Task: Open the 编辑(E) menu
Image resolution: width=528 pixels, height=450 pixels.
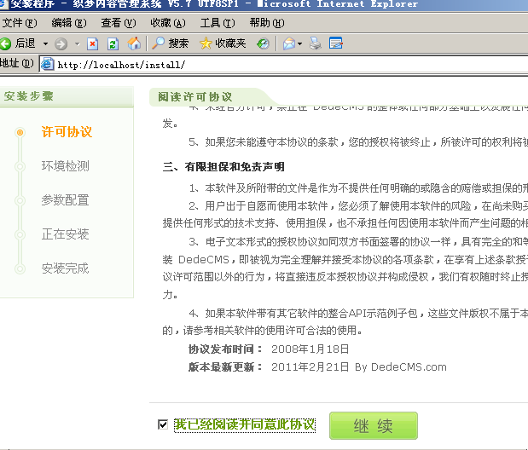Action: (69, 23)
